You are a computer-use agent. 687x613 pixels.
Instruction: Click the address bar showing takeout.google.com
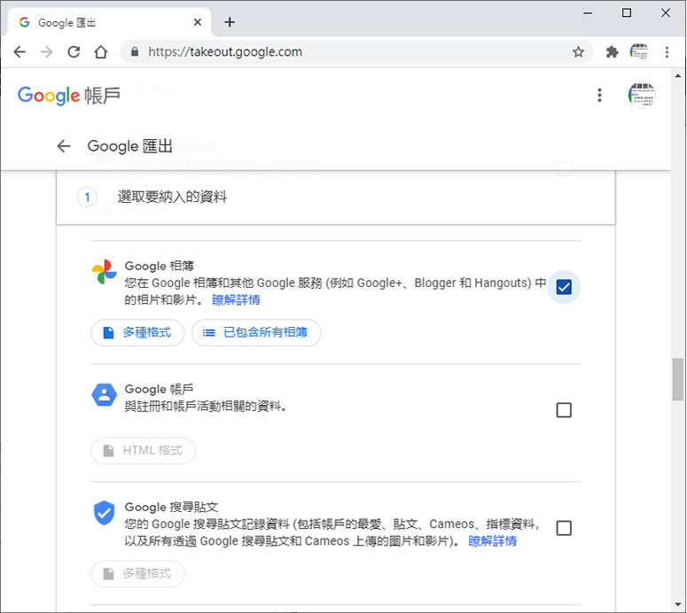[x=346, y=52]
